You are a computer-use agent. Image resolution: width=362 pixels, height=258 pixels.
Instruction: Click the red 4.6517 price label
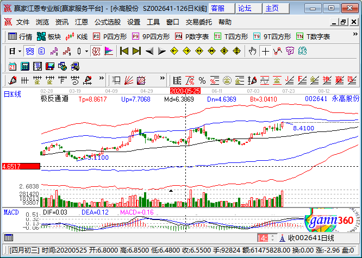coord(21,166)
